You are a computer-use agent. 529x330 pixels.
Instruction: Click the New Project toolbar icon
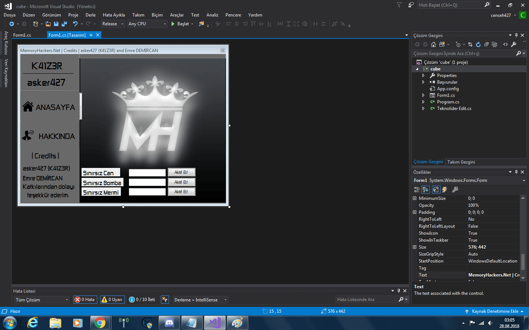click(x=35, y=24)
